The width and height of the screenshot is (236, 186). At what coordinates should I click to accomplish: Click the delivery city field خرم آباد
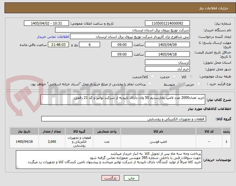[x=167, y=69]
